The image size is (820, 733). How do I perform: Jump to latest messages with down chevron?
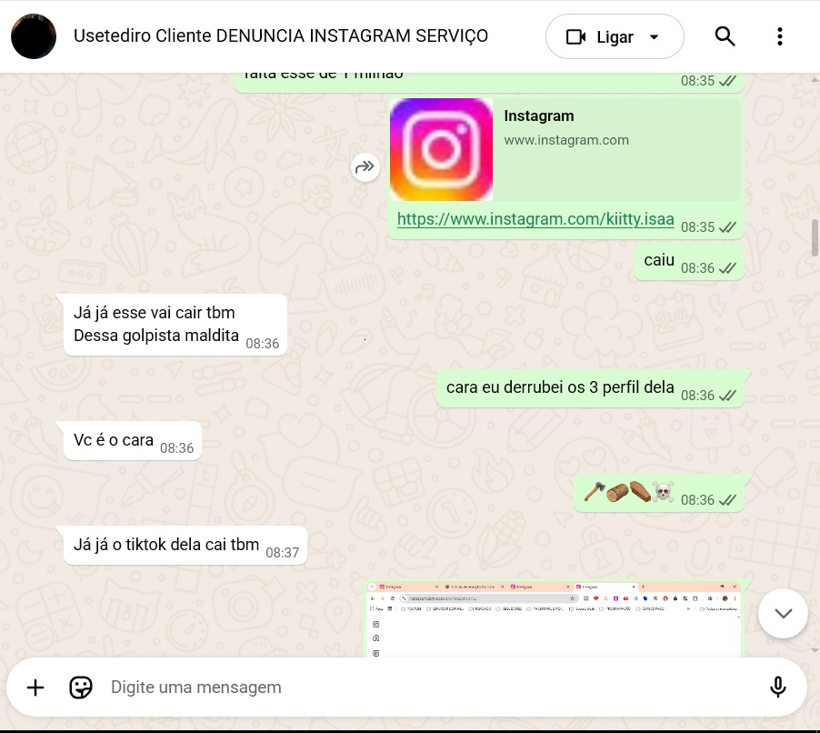[783, 613]
